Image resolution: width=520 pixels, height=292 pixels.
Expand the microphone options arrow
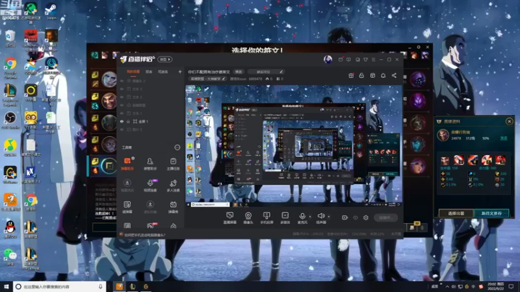tap(310, 217)
